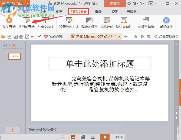Select slide 1 thumbnail
181x140 pixels.
15,56
